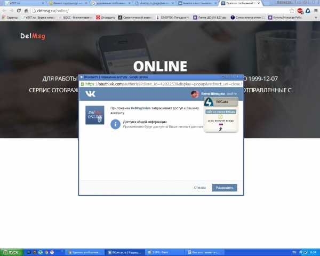Open the SINOPTIK weather bookmark

click(x=173, y=18)
